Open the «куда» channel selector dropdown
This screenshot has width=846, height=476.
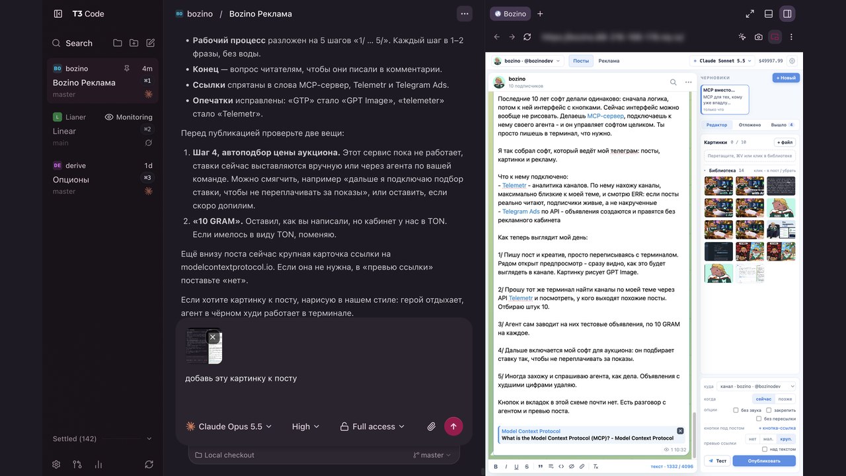point(756,386)
